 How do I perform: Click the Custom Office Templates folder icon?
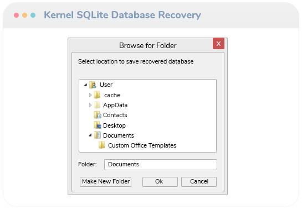(102, 145)
